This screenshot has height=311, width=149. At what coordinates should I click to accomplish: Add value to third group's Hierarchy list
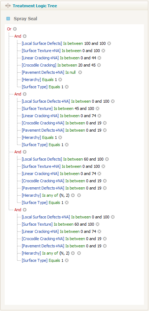(x=73, y=195)
